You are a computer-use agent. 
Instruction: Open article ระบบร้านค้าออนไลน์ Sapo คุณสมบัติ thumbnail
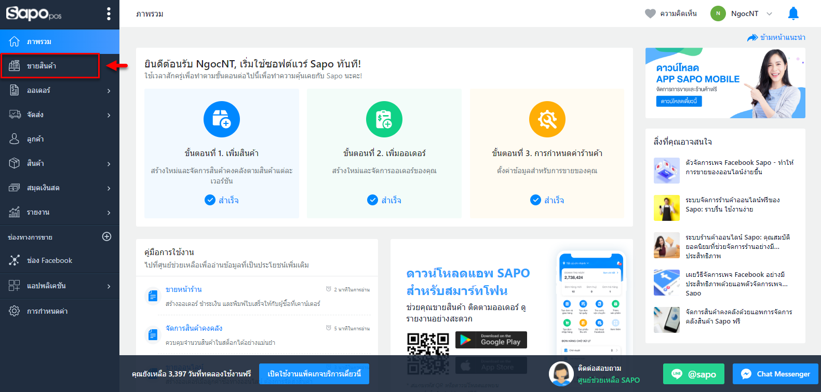click(667, 245)
